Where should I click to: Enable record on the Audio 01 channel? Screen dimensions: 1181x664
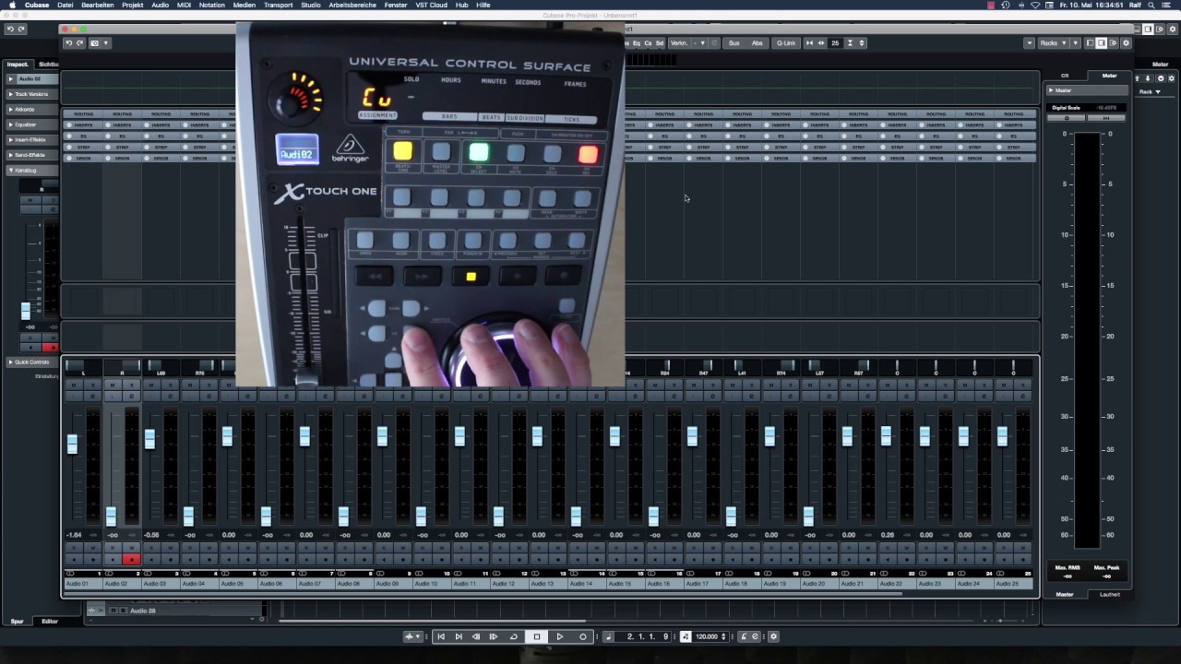(92, 560)
